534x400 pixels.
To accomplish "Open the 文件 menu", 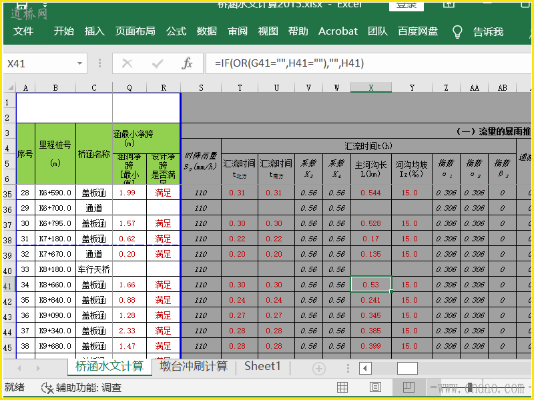I will point(23,31).
